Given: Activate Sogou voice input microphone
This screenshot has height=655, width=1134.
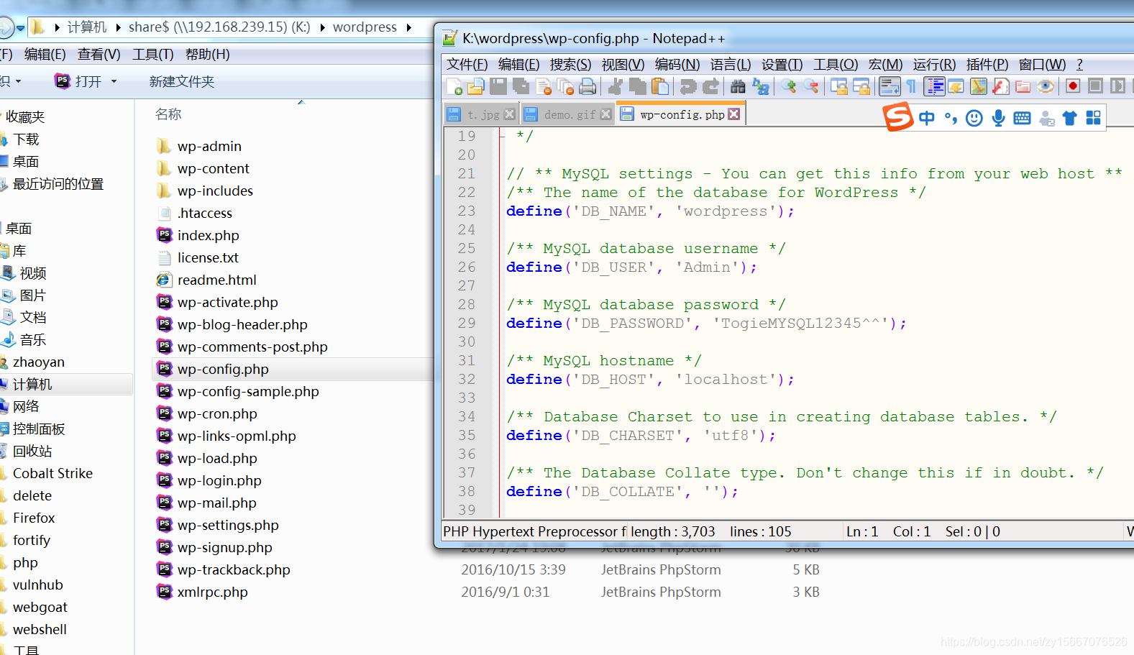Looking at the screenshot, I should point(998,118).
